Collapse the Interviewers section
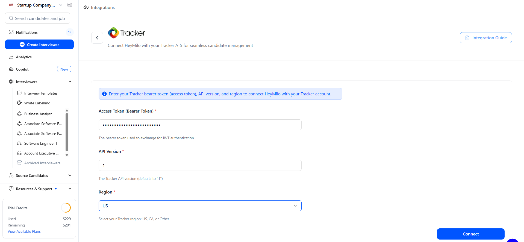This screenshot has height=242, width=524. (x=70, y=82)
